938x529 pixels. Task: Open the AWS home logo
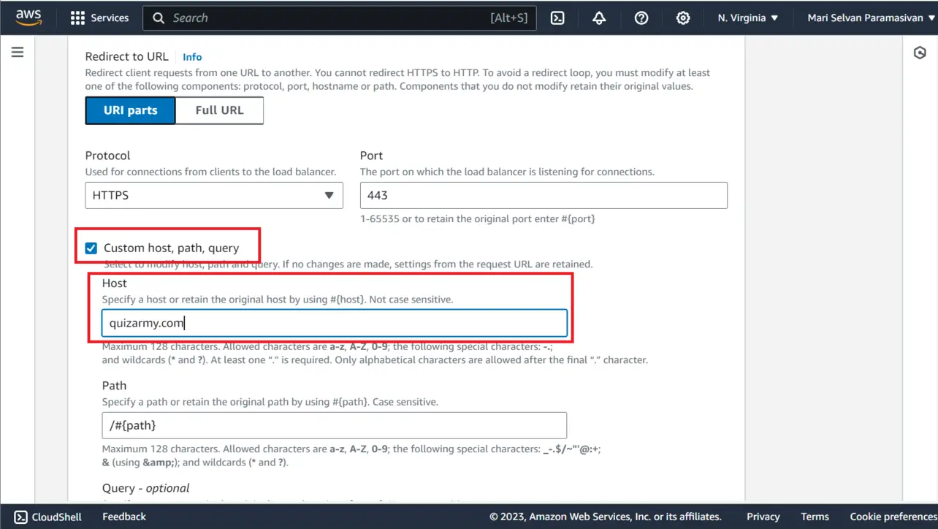pos(28,18)
